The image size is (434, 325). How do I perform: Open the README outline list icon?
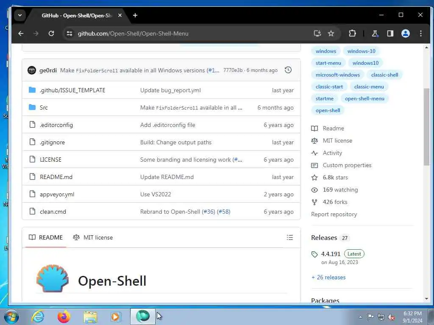290,237
